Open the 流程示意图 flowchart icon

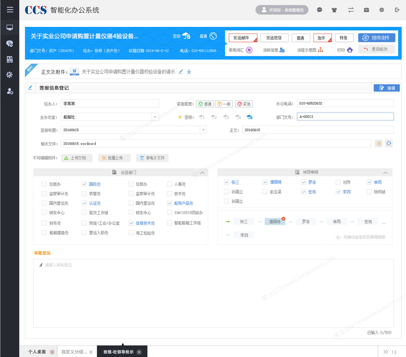click(321, 50)
